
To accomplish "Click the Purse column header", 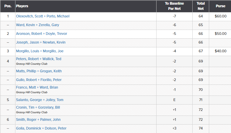I will (x=220, y=6).
